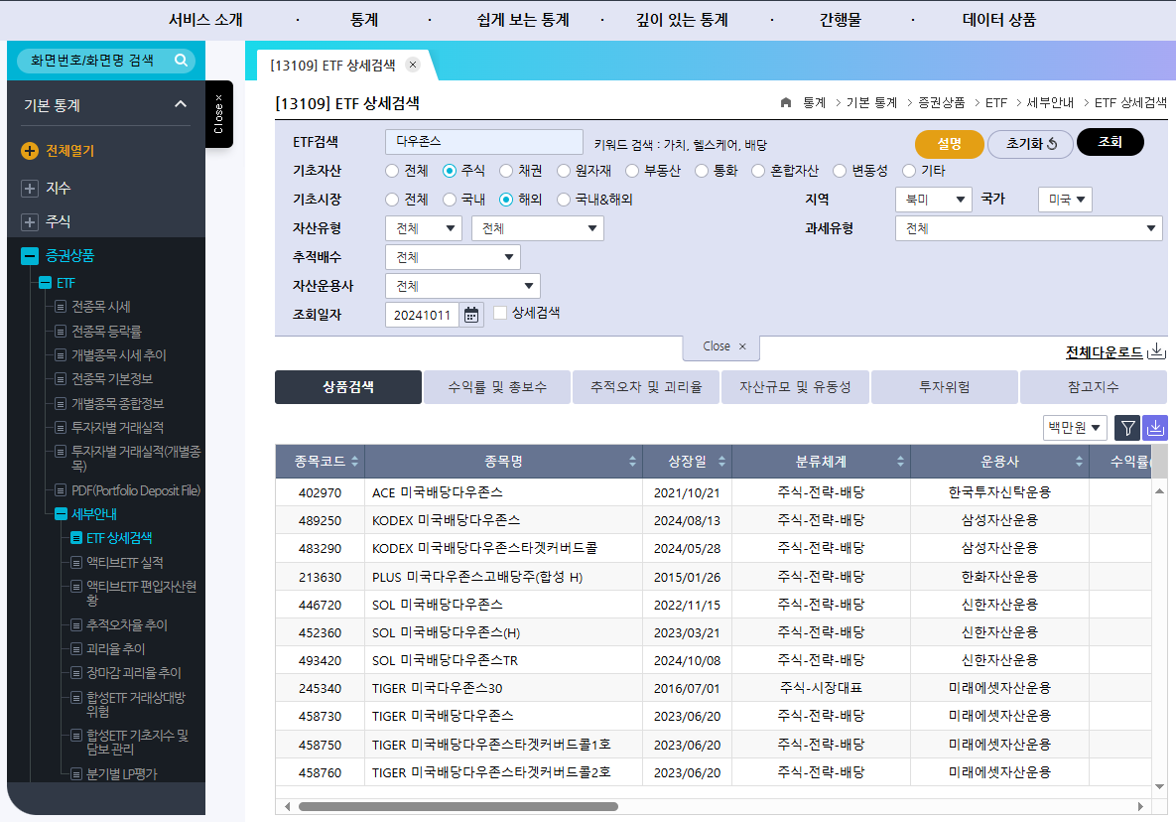This screenshot has width=1176, height=822.
Task: Open the 국가 미국 dropdown
Action: 1065,200
